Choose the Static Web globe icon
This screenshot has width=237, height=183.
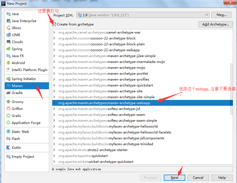[8, 132]
